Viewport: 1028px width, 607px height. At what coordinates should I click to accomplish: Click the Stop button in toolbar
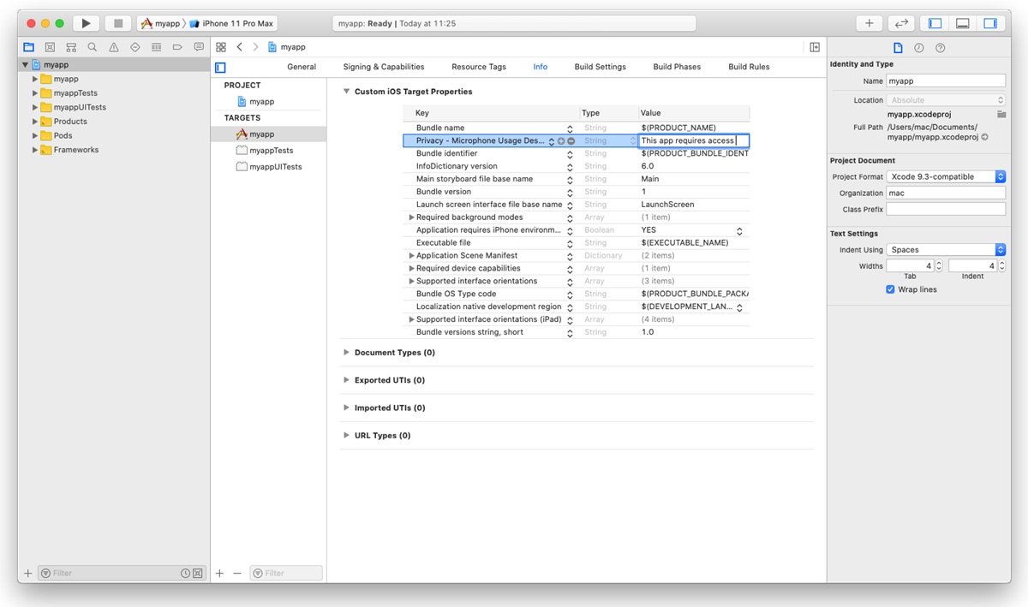click(x=118, y=23)
